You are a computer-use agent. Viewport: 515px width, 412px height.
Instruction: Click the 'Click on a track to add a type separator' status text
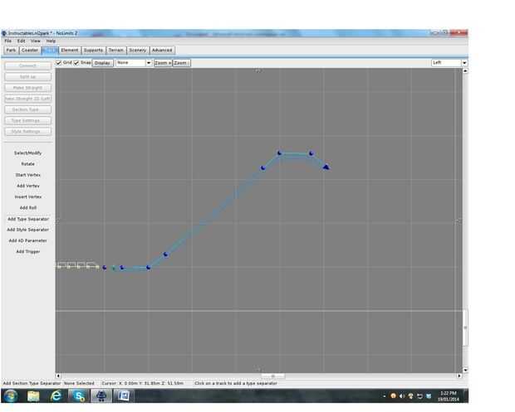pos(236,383)
